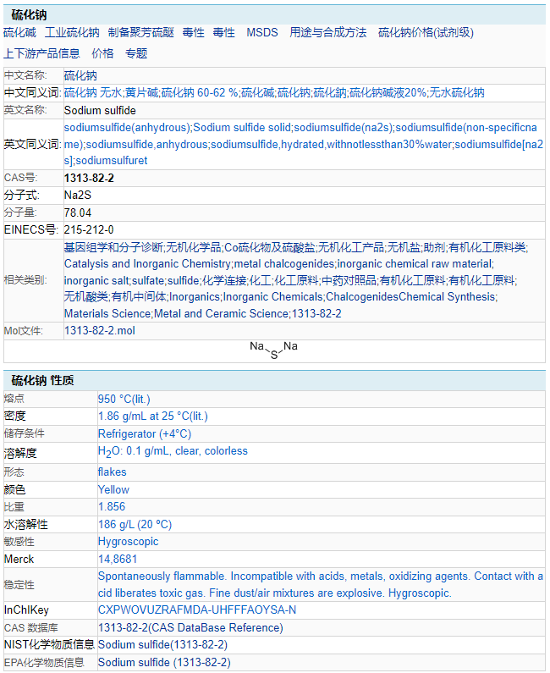
Task: Open the 专题 link
Action: pyautogui.click(x=136, y=53)
